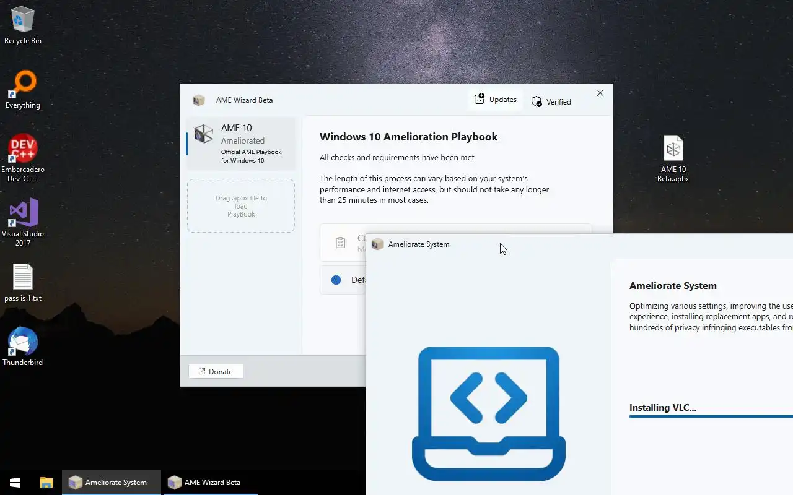Select the AME 10 playbook entry
The width and height of the screenshot is (793, 495).
click(x=241, y=144)
